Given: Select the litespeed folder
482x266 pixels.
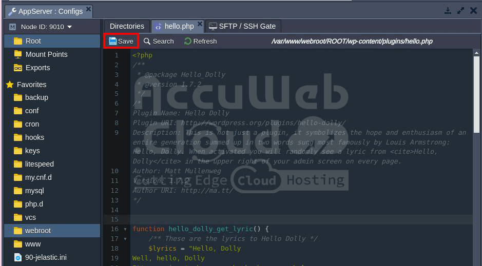Looking at the screenshot, I should [40, 164].
